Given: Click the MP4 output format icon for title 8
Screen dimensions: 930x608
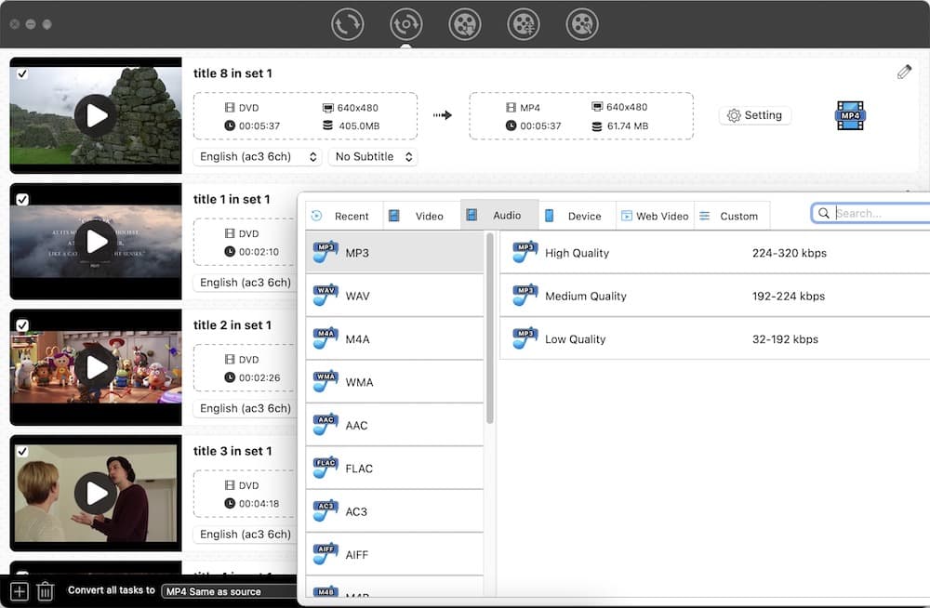Looking at the screenshot, I should point(850,115).
